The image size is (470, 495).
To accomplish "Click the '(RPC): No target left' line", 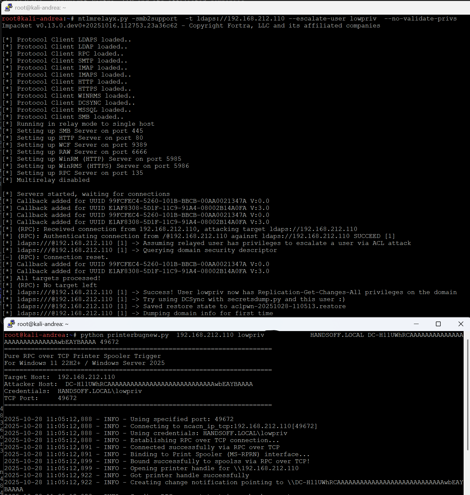I will click(49, 285).
